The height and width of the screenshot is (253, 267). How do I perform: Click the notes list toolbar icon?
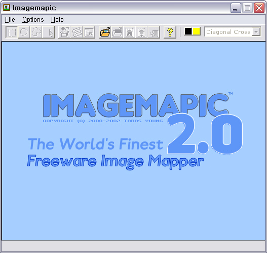77,32
